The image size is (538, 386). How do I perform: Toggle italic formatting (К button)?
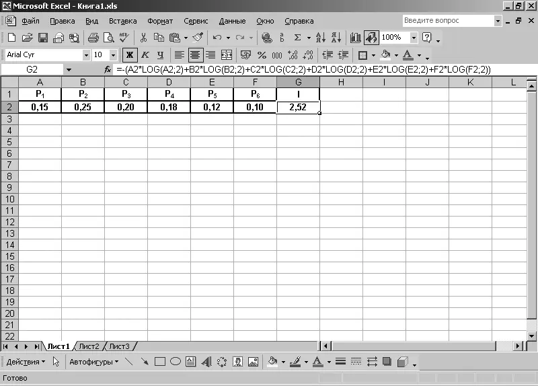(x=145, y=55)
